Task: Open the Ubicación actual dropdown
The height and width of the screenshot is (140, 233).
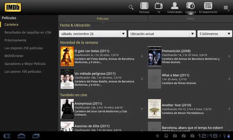Action: (162, 34)
